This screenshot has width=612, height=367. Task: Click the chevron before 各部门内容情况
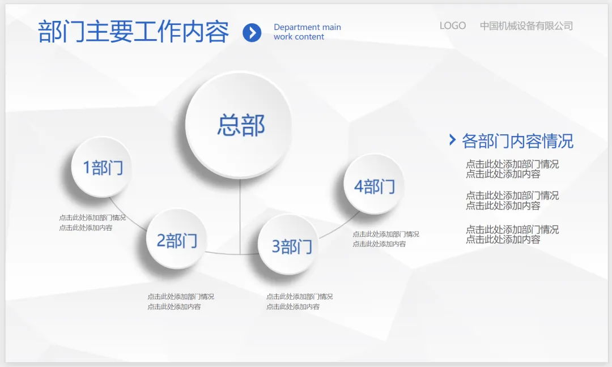(x=452, y=140)
